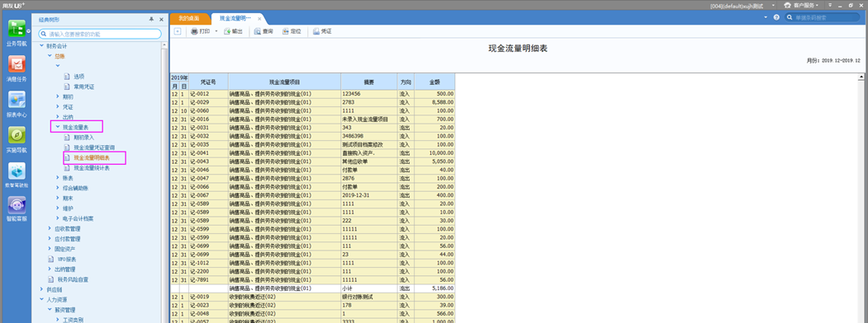Select the 小计 subtotal row cell
868x323 pixels.
(x=368, y=288)
